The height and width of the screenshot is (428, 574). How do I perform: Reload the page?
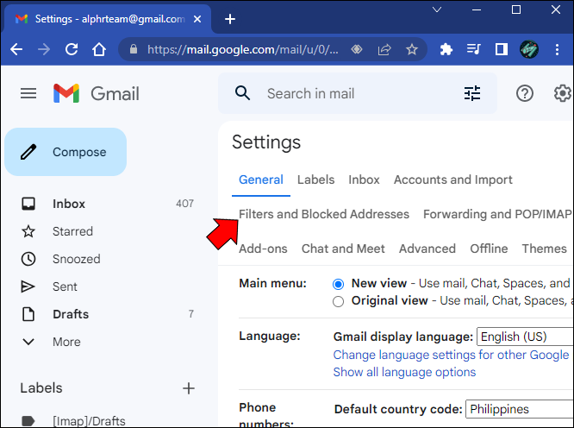72,49
